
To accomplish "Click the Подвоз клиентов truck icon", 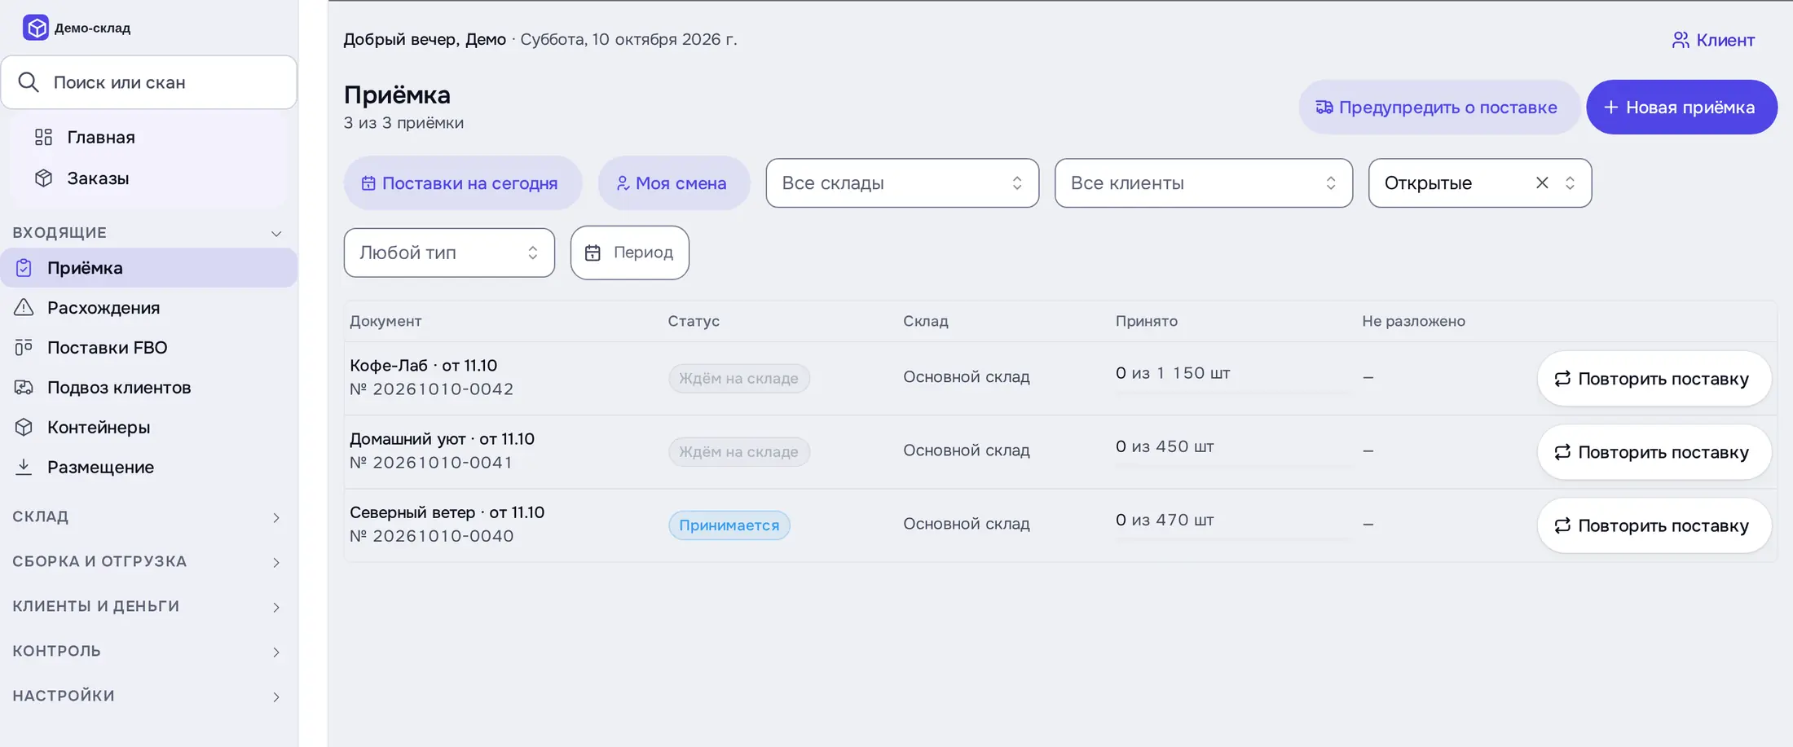I will tap(24, 387).
